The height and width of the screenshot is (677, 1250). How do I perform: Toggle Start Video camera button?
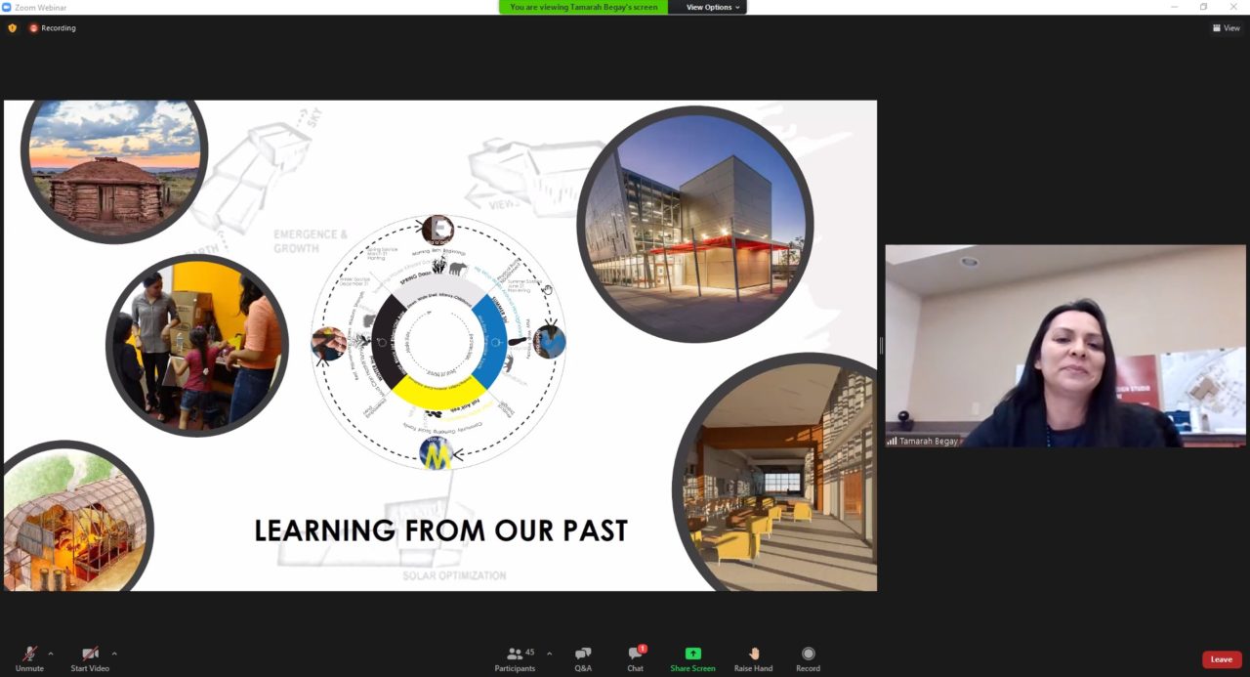point(90,655)
